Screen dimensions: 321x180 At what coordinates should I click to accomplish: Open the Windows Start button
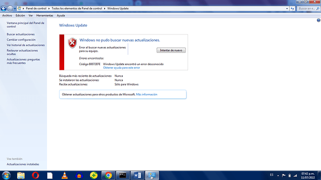tap(6, 175)
